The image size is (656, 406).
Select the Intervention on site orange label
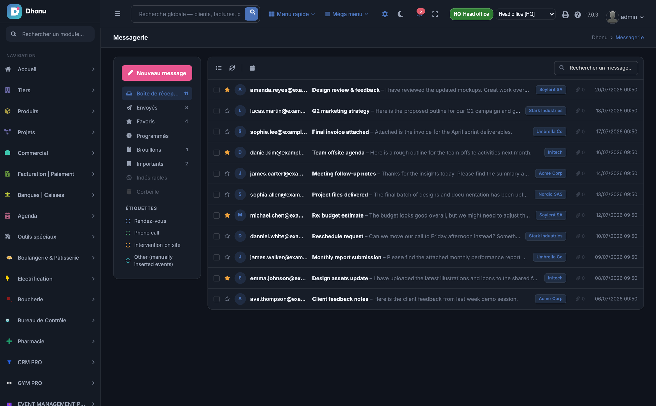[x=153, y=245]
